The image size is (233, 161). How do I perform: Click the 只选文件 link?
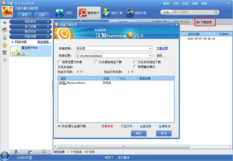[x=127, y=126]
